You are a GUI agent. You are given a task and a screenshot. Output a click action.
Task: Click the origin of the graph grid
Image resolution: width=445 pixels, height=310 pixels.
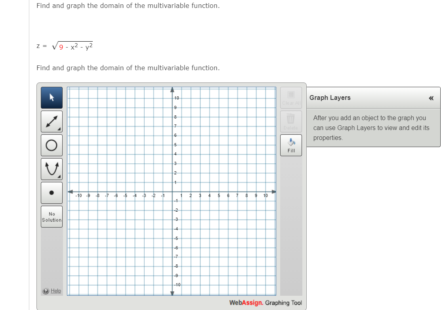coord(173,191)
